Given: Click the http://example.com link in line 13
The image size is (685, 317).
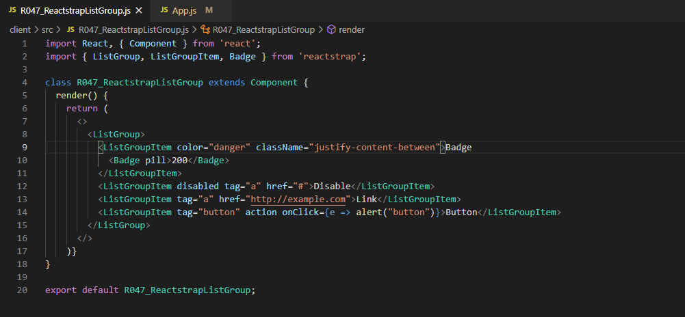Looking at the screenshot, I should 298,199.
